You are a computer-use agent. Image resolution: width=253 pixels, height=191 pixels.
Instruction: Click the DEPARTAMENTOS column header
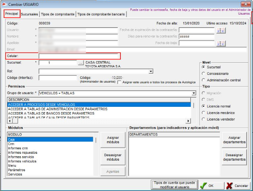pyautogui.click(x=174, y=134)
